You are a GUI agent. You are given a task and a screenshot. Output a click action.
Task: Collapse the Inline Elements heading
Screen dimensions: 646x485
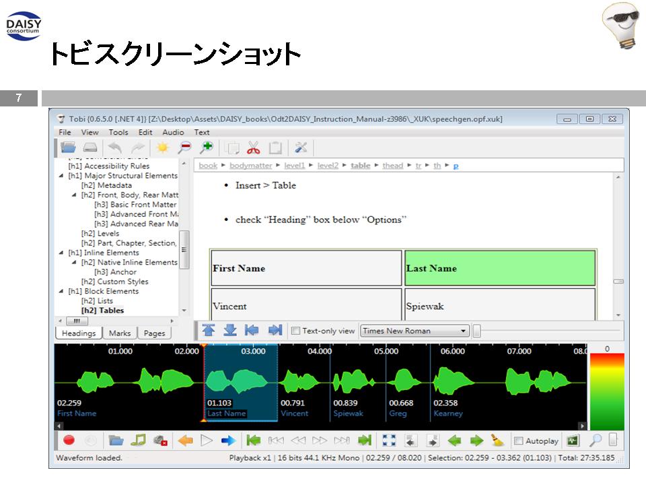coord(61,253)
